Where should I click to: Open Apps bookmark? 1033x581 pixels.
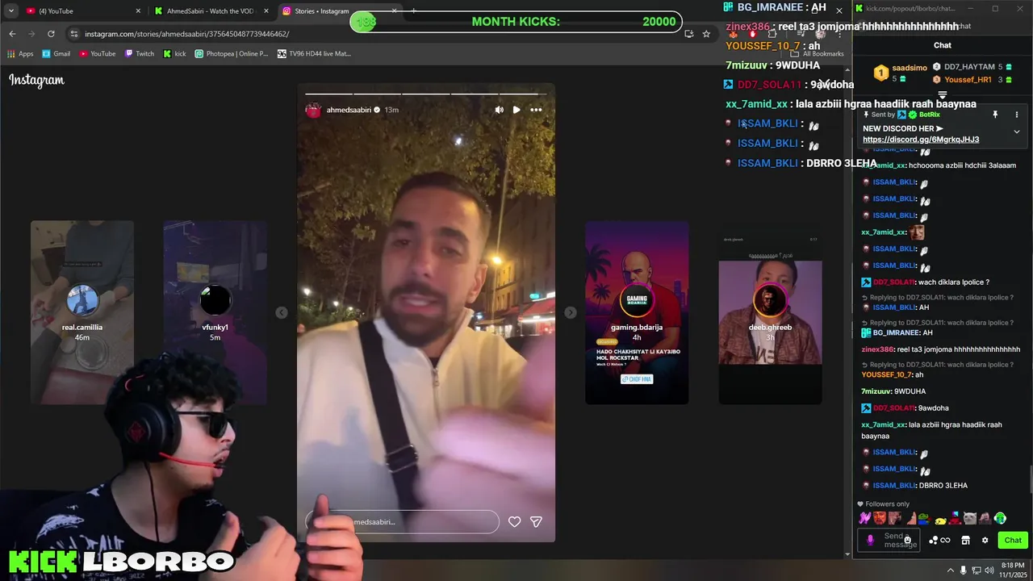[x=20, y=54]
